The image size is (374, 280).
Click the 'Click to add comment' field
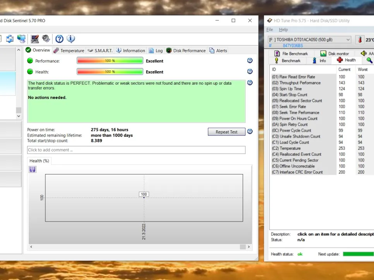[136, 150]
